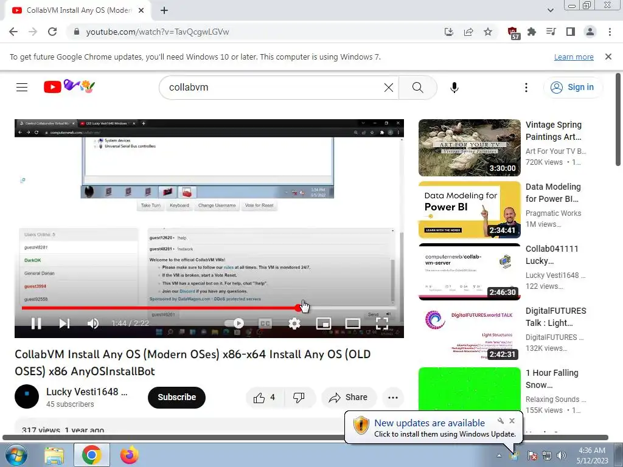Switch to theater mode

[x=352, y=323]
